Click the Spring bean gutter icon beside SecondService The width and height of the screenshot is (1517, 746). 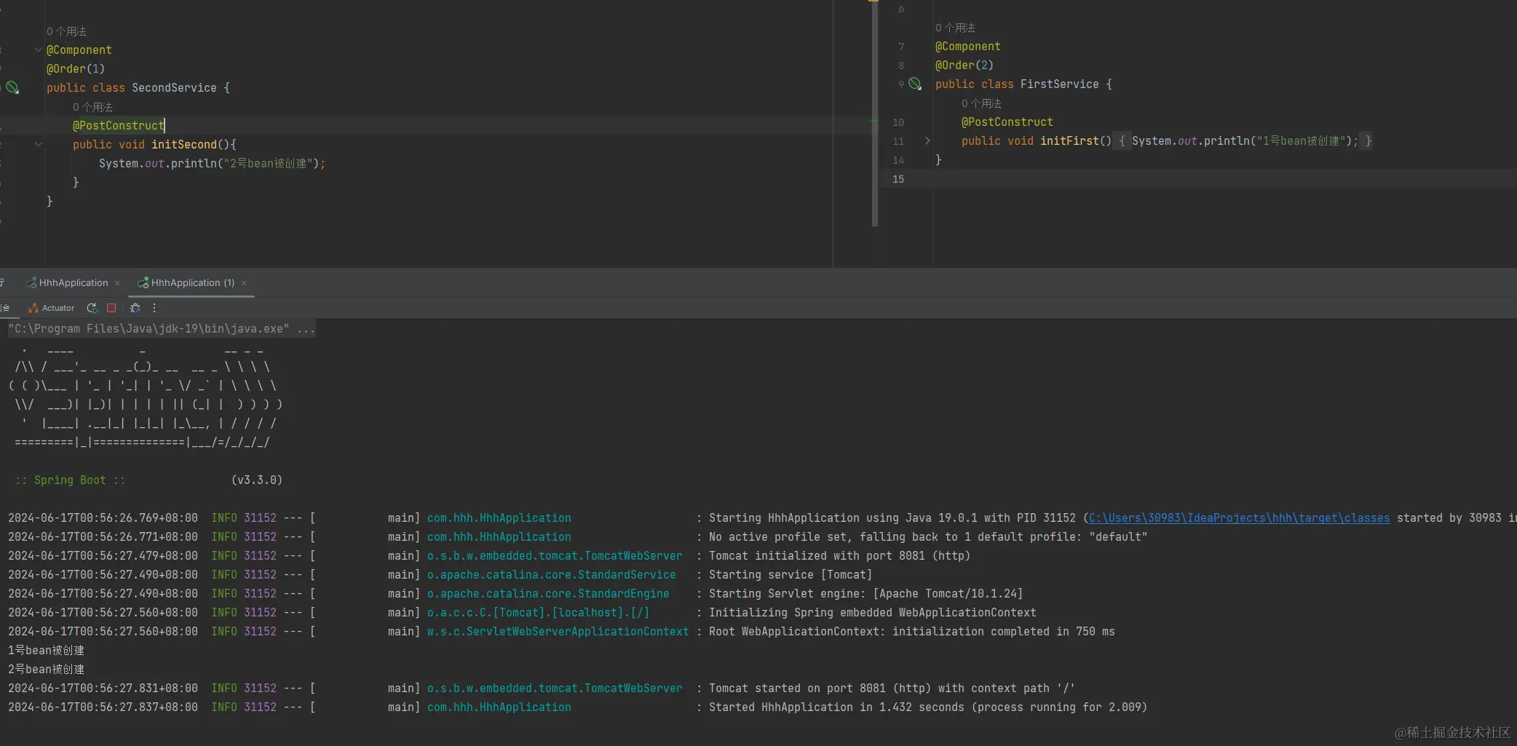point(12,88)
